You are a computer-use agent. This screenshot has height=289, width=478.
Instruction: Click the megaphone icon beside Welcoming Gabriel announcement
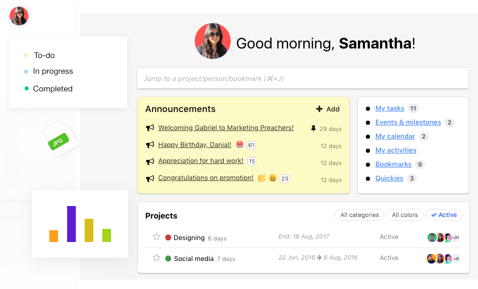tap(150, 128)
